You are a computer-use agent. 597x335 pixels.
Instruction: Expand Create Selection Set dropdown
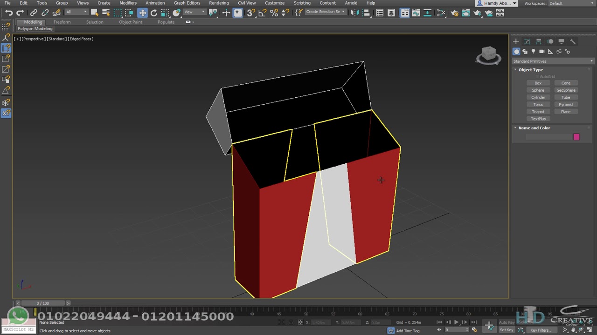(x=325, y=12)
